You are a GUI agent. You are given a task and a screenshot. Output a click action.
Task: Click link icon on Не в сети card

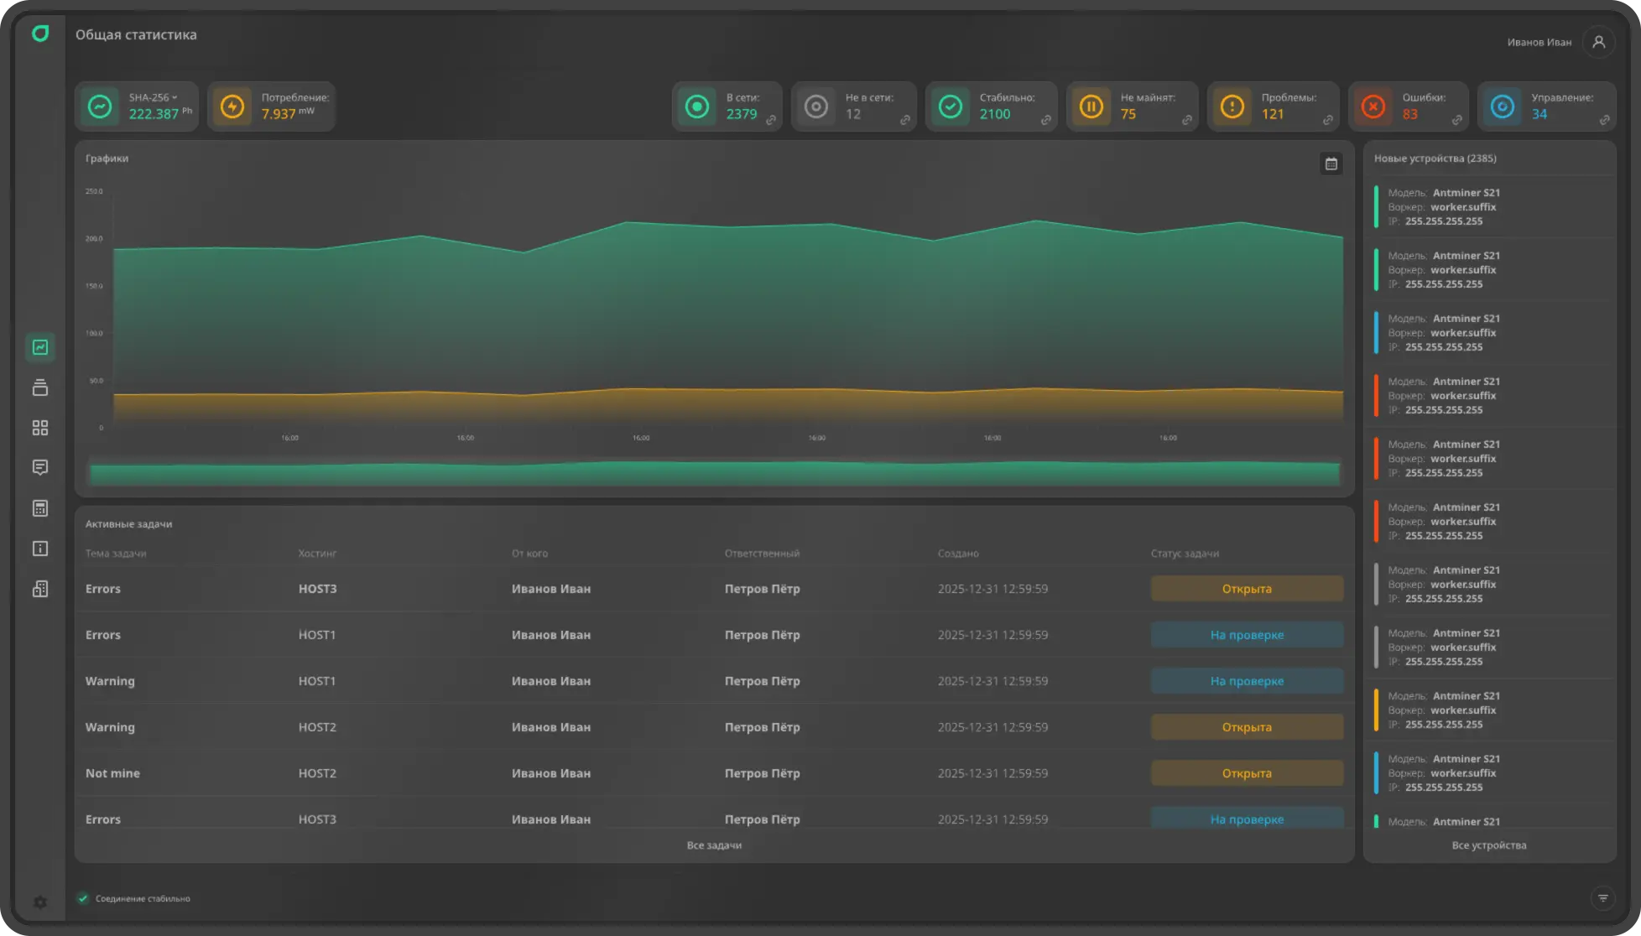[905, 121]
